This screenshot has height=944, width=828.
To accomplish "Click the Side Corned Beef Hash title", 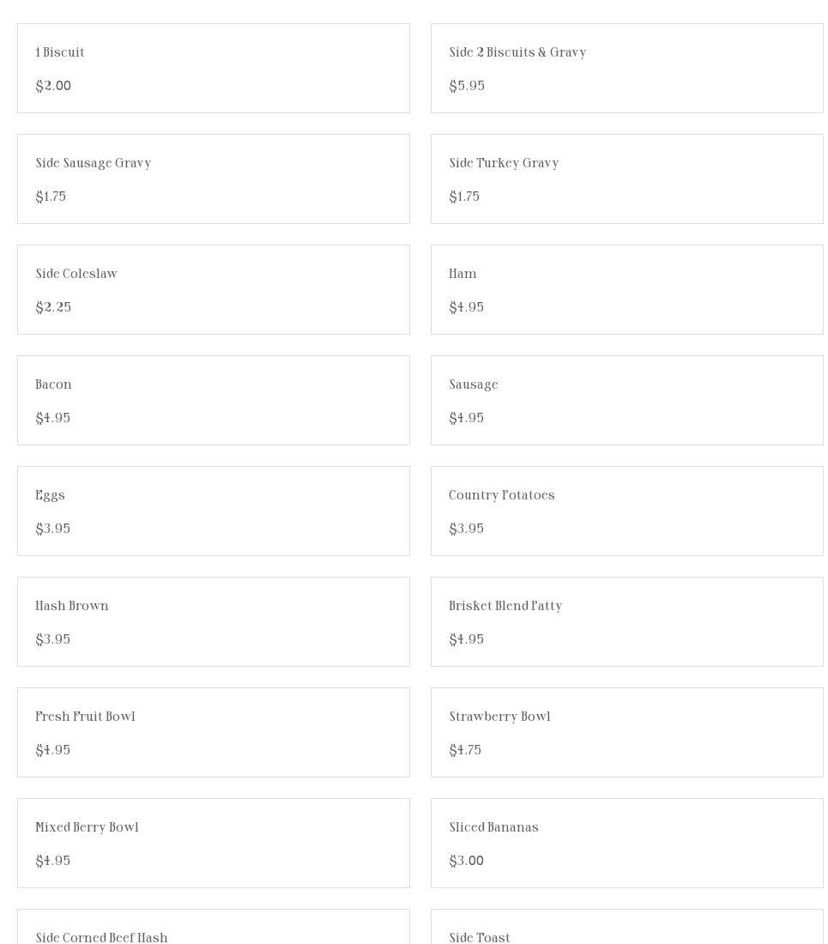I will pyautogui.click(x=101, y=937).
